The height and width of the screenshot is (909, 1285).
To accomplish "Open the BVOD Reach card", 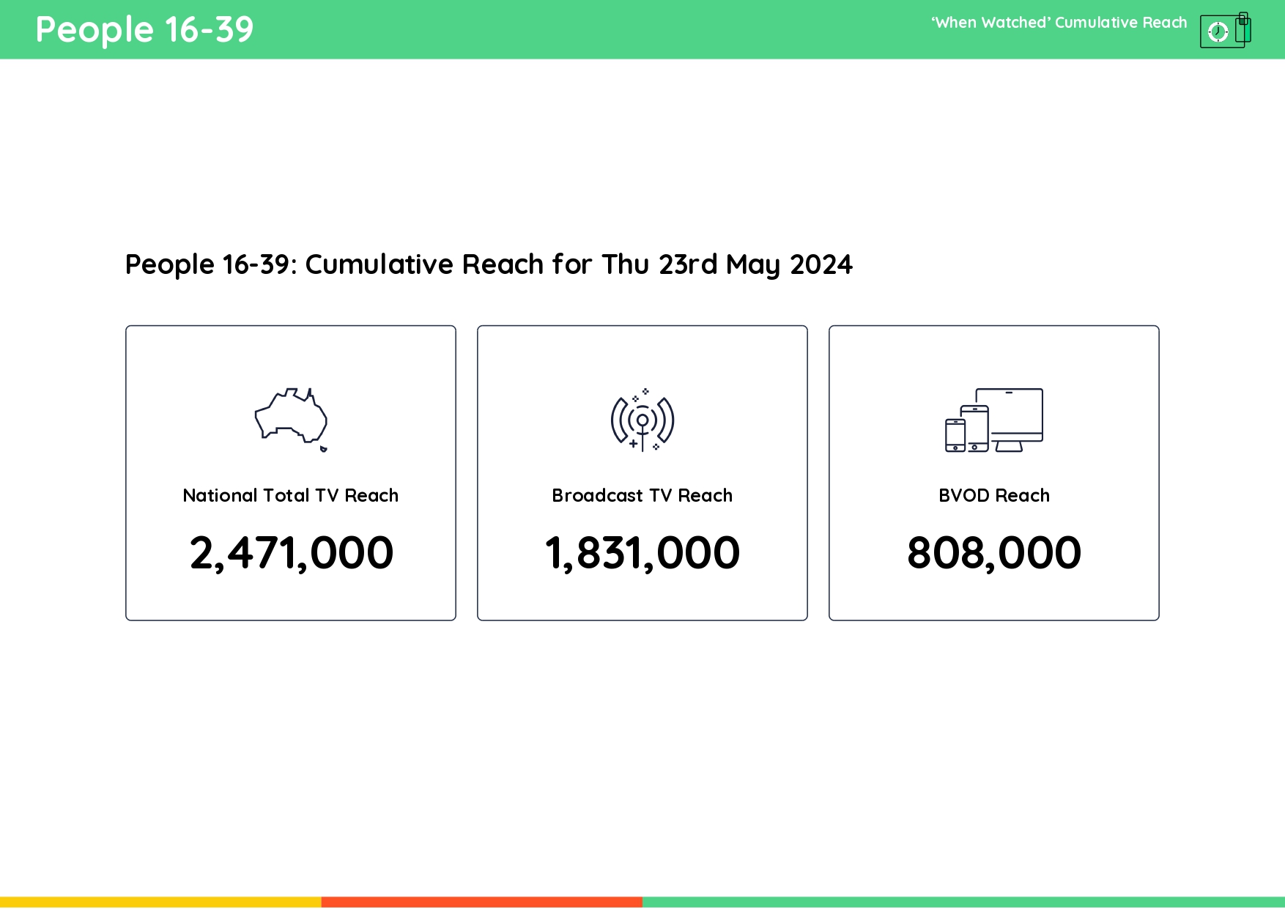I will [993, 472].
